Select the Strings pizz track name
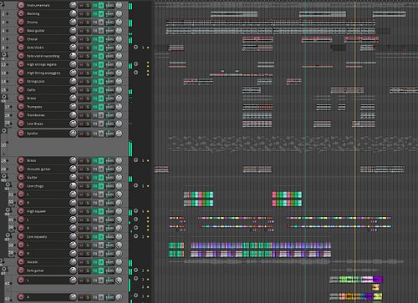Viewport: 418px width, 303px height. (x=36, y=81)
